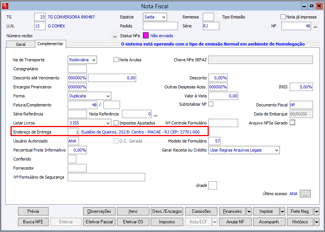Screen dimensions: 325x232
Task: Click the Anular NF button
Action: point(235,222)
